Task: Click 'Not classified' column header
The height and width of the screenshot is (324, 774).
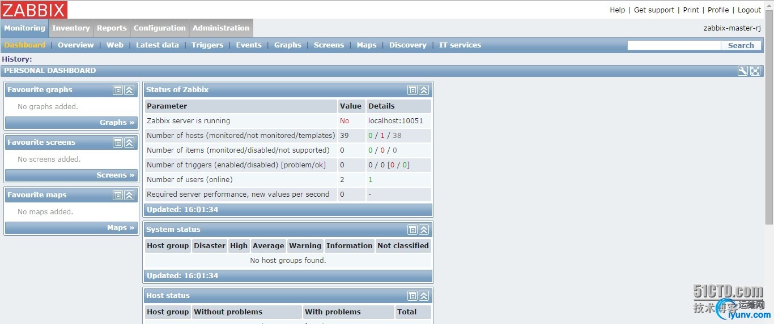Action: [403, 246]
